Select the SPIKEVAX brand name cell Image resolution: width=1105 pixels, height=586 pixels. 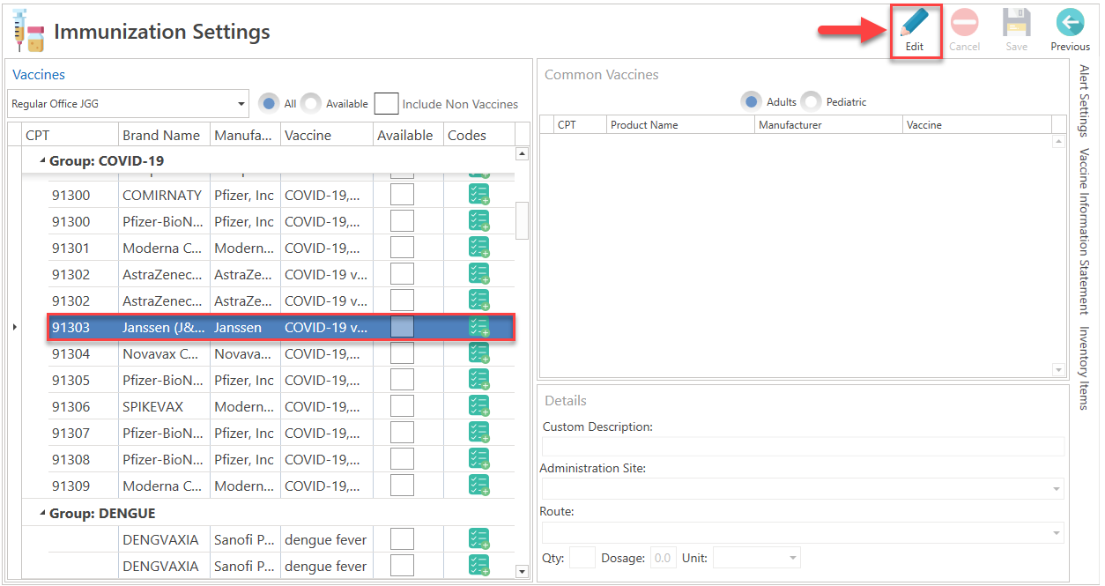coord(164,406)
